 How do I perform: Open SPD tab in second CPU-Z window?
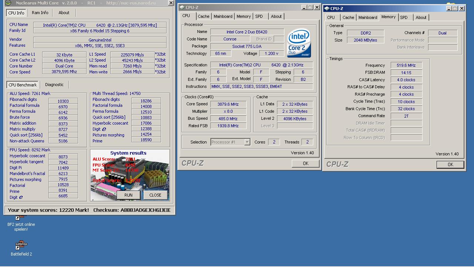pyautogui.click(x=404, y=17)
